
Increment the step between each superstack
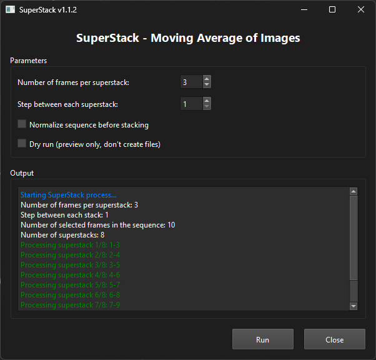click(207, 101)
